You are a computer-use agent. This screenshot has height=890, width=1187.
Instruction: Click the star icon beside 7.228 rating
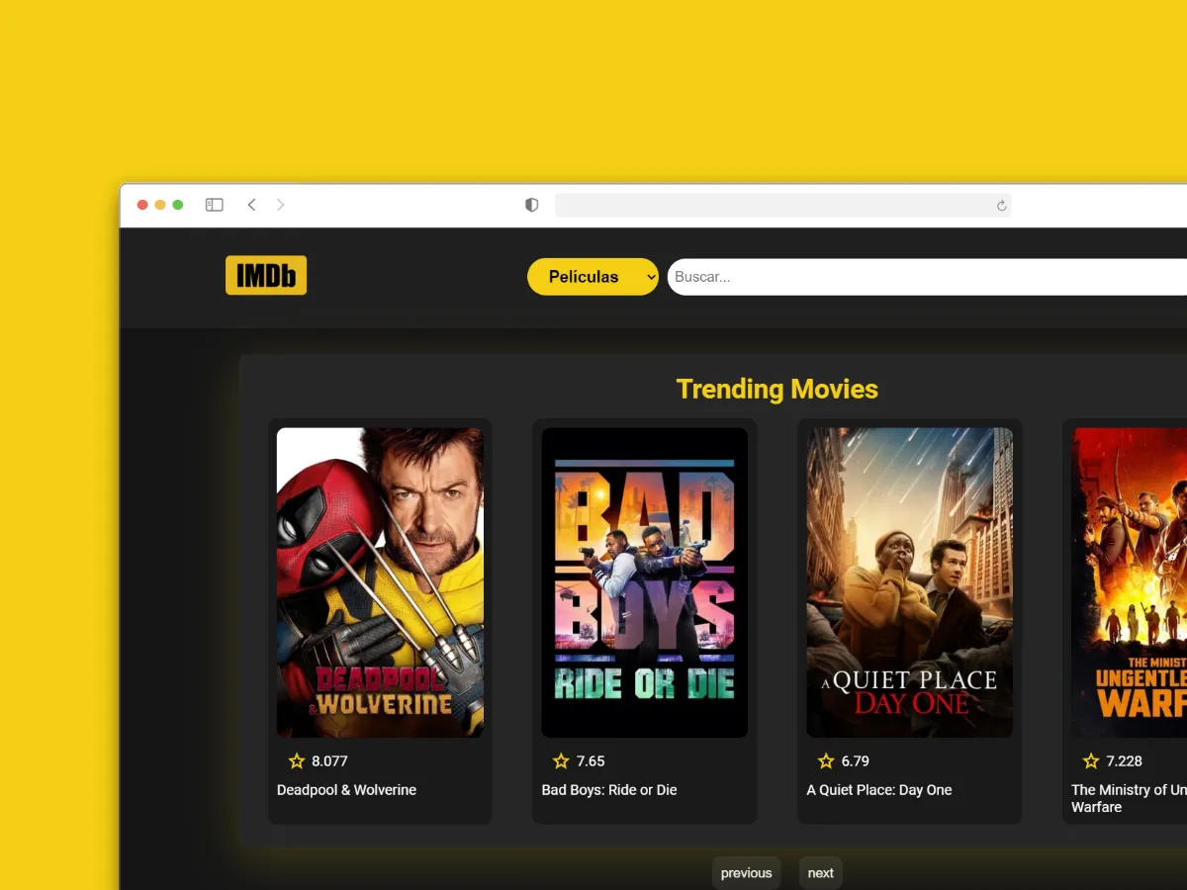(x=1091, y=760)
